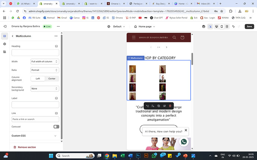The height and width of the screenshot is (160, 257).
Task: Switch to the 'Omana by' browser tab
Action: click(115, 4)
